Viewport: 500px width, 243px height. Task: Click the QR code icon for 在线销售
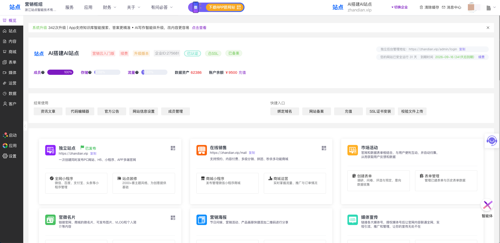click(324, 148)
